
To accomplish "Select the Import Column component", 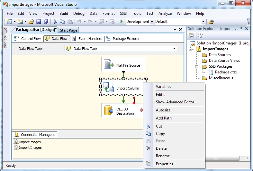I will click(x=122, y=87).
